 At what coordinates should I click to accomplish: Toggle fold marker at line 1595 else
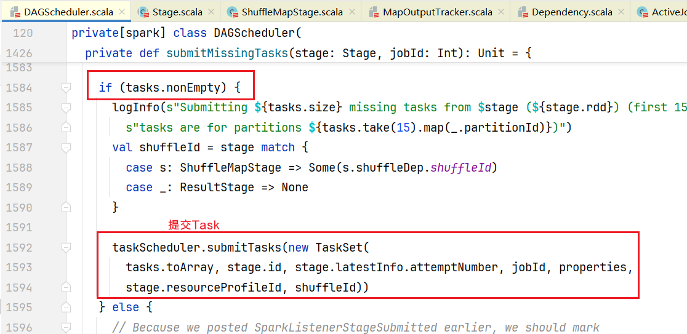point(66,308)
